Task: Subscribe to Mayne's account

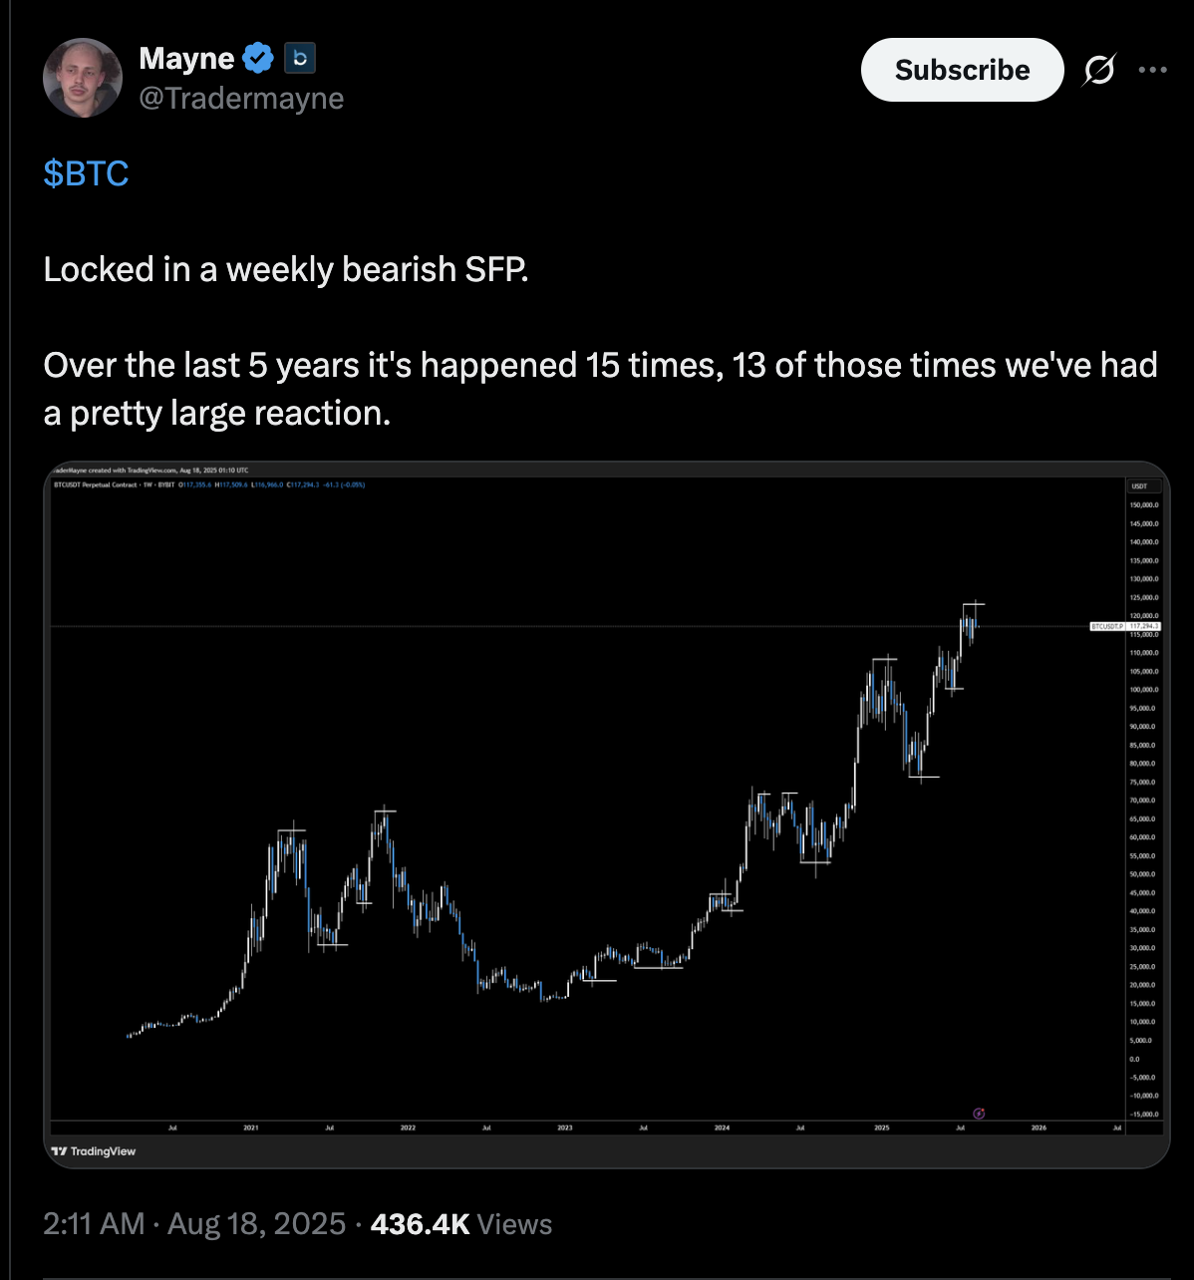Action: pyautogui.click(x=962, y=70)
